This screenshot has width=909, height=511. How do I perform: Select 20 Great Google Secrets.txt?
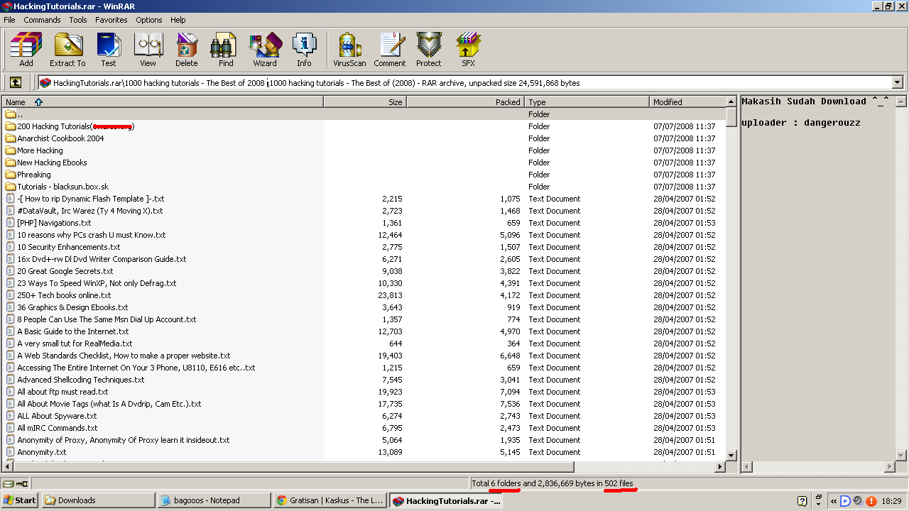click(65, 271)
